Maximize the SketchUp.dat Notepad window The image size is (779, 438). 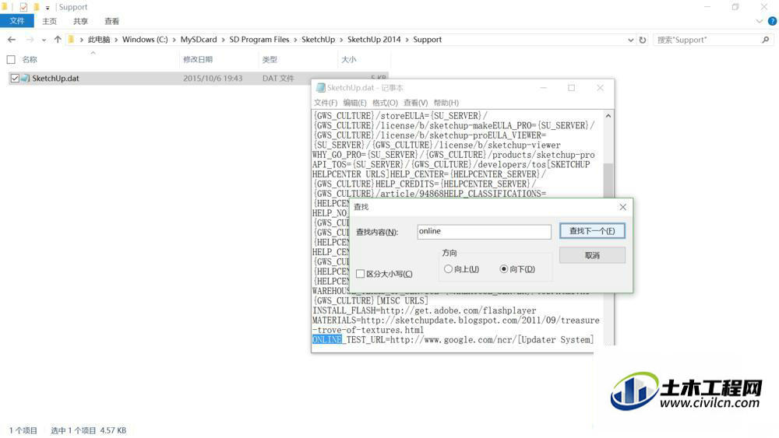point(571,88)
